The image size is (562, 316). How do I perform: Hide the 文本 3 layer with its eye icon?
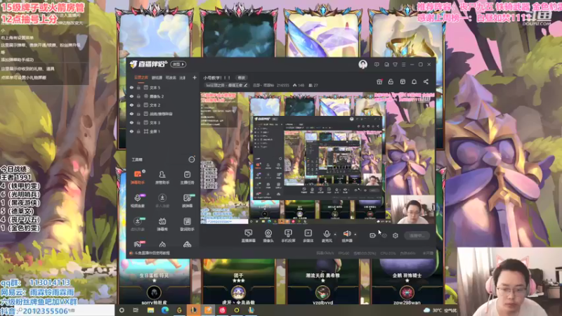(131, 122)
